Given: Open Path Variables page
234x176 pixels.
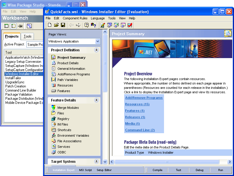Looking at the screenshot, I should pos(68,80).
